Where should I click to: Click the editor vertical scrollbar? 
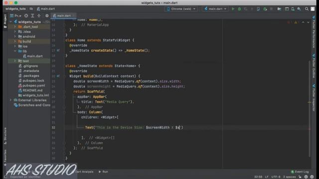coord(310,108)
